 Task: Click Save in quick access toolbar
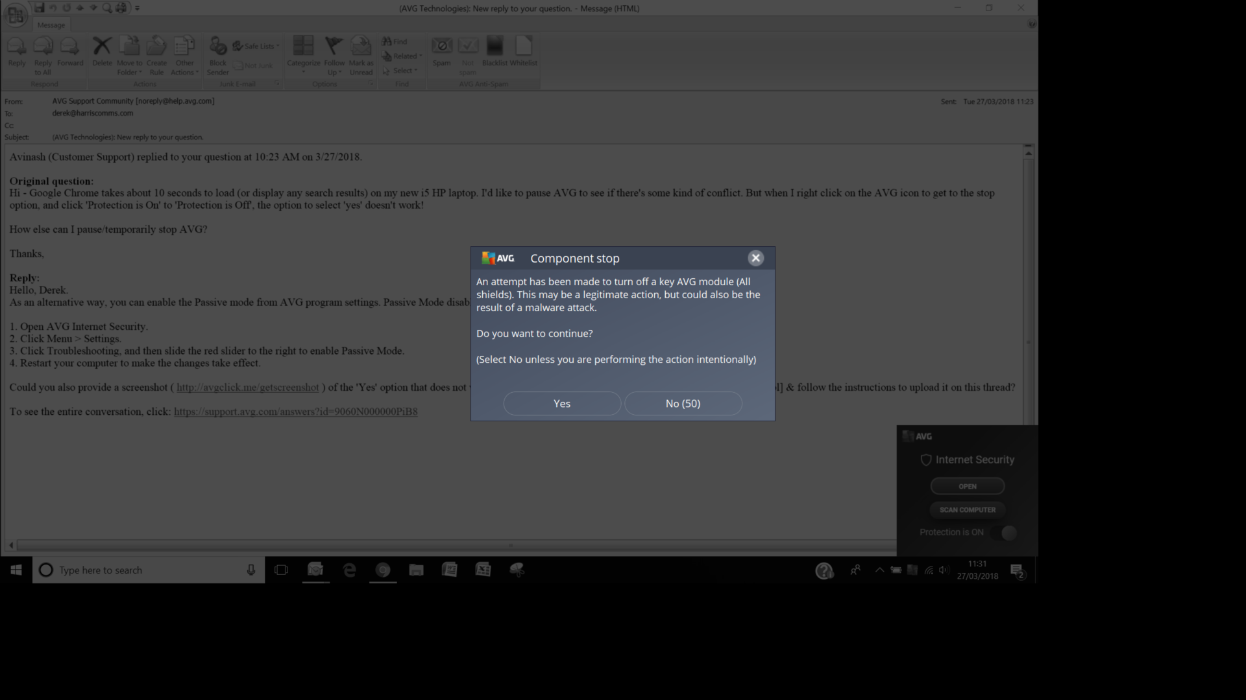(40, 8)
